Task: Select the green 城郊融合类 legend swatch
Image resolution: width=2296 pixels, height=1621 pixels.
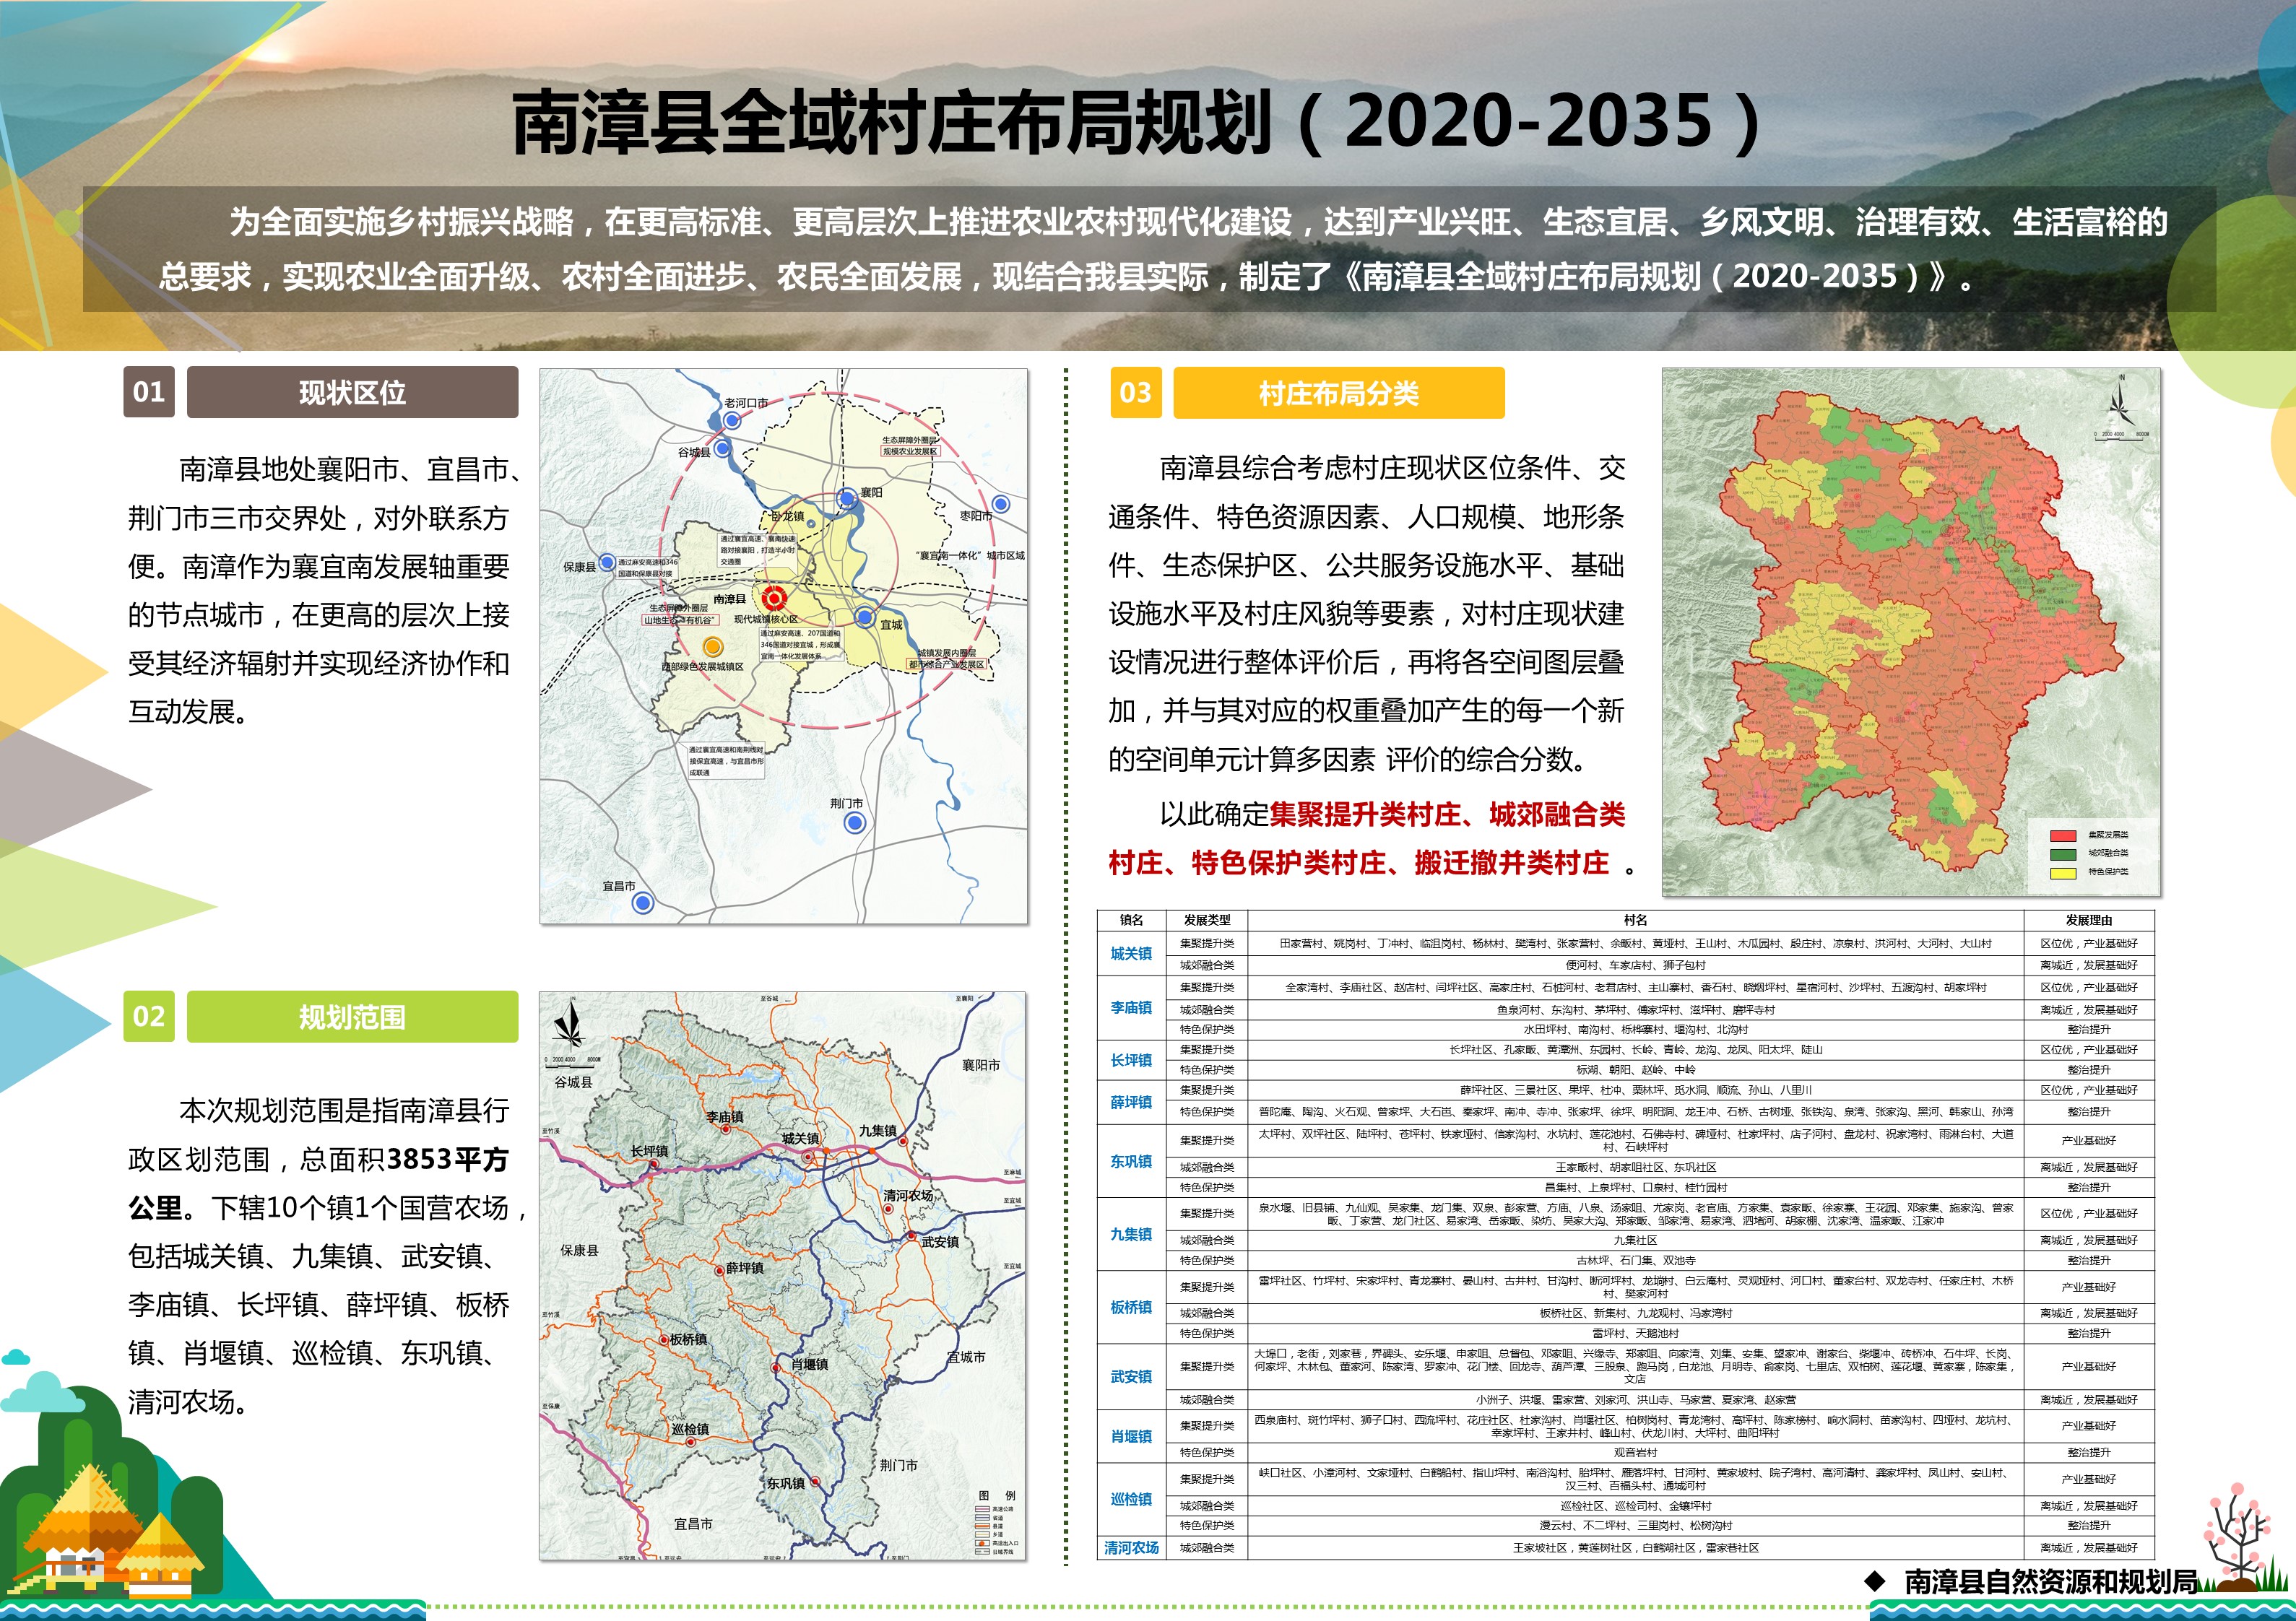Action: coord(2063,854)
